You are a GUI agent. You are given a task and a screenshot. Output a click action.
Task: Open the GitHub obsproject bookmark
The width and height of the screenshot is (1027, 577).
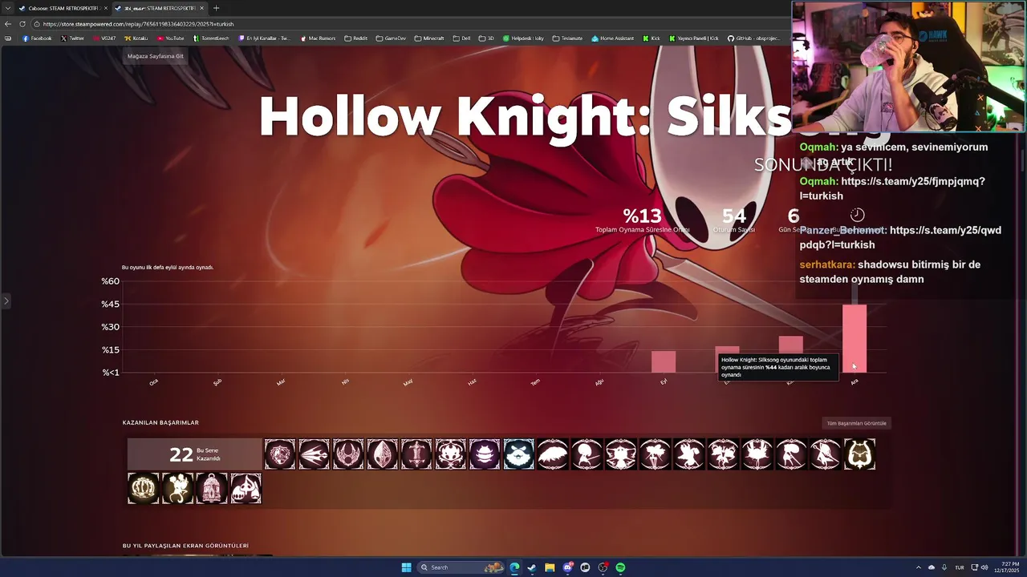754,38
